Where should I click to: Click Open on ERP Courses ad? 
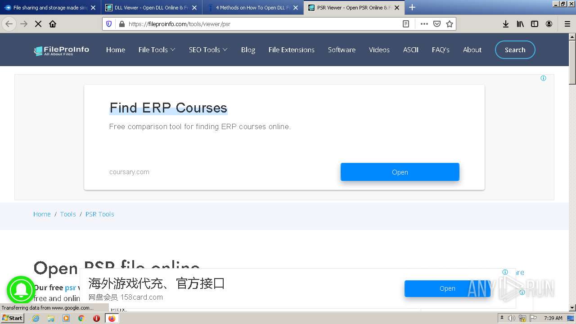400,172
